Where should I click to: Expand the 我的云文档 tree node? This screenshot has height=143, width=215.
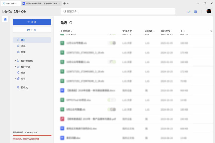click(x=15, y=60)
